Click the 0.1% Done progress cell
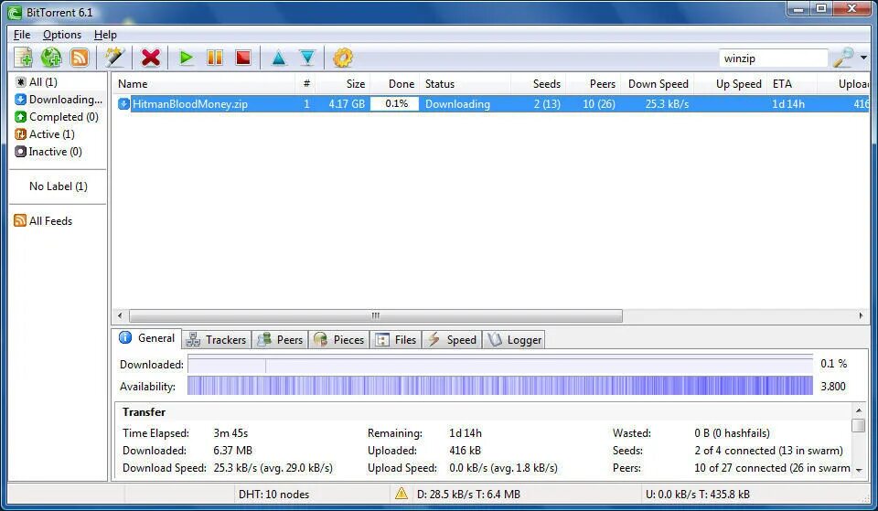The width and height of the screenshot is (878, 511). point(395,103)
